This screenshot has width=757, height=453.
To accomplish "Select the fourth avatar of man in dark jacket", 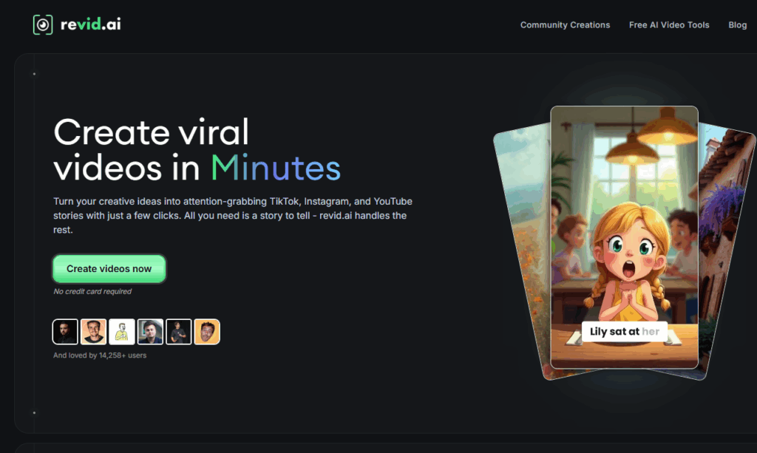I will click(150, 331).
